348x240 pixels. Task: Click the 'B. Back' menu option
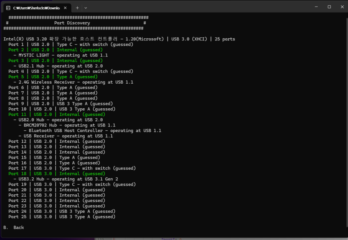click(14, 227)
